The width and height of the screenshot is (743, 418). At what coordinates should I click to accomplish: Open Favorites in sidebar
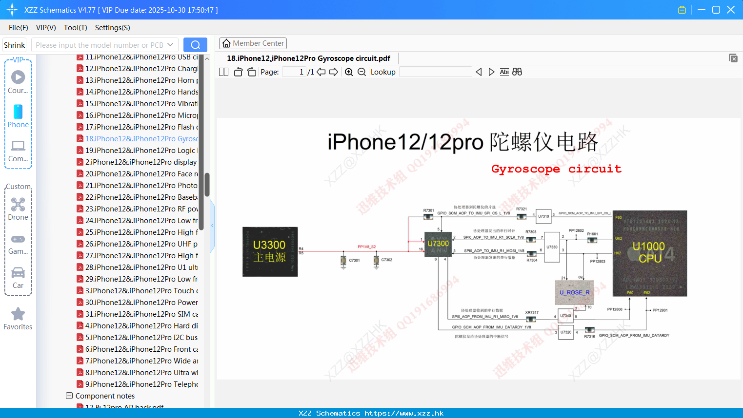(18, 319)
